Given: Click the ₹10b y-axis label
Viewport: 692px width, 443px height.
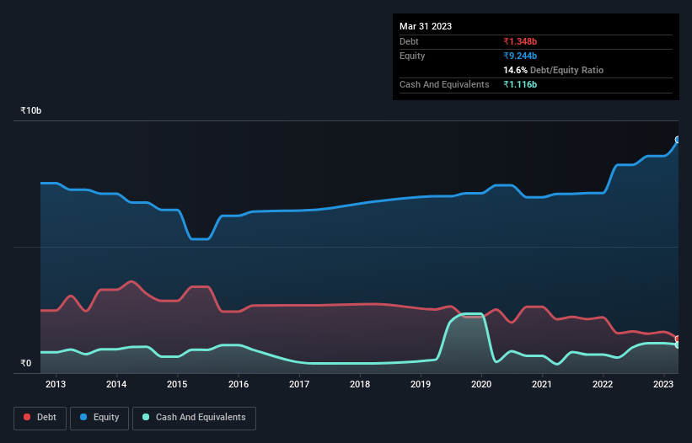Looking at the screenshot, I should point(31,110).
